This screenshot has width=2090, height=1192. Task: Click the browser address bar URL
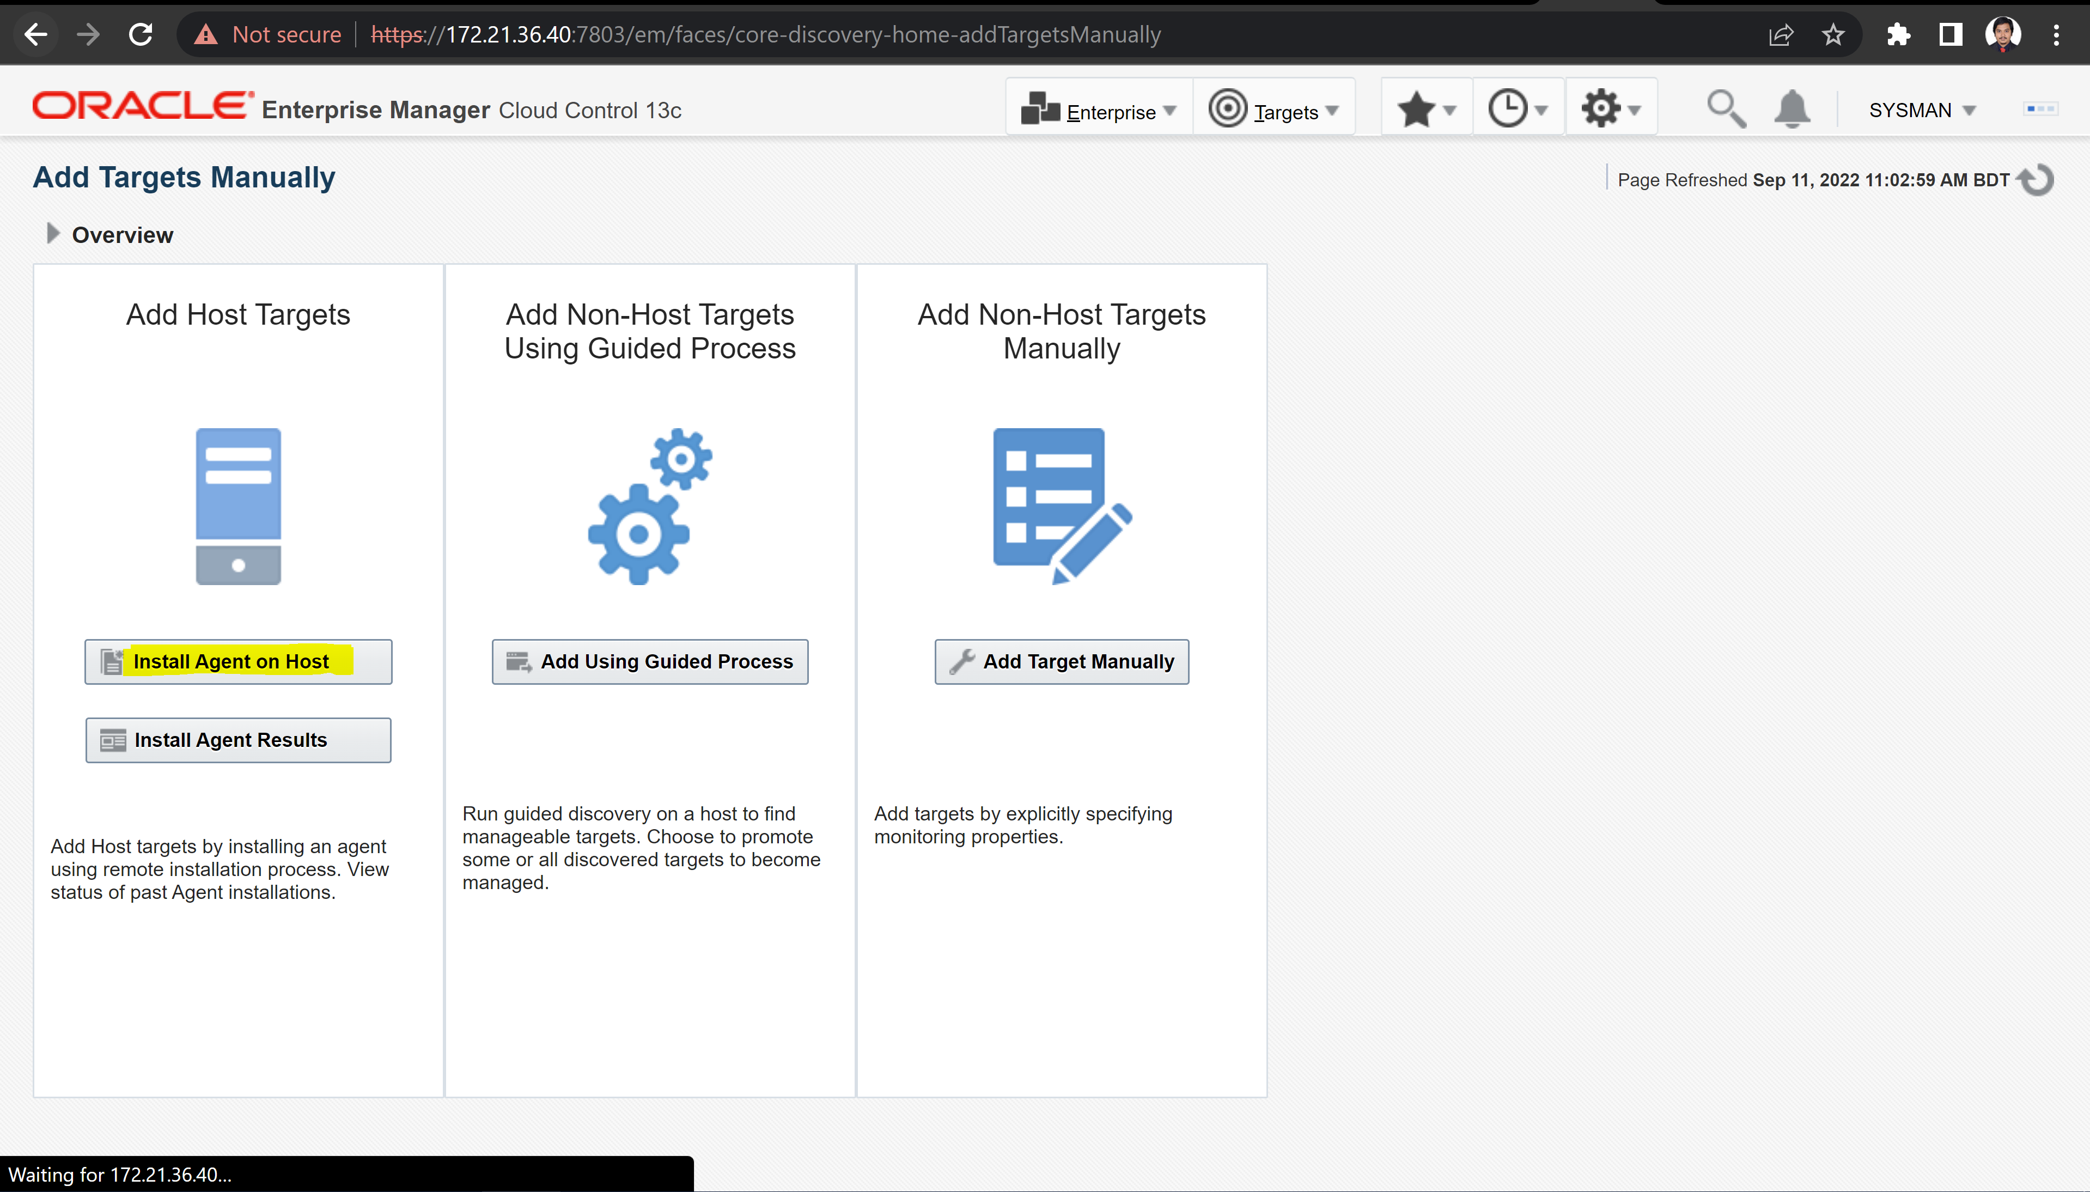[765, 34]
